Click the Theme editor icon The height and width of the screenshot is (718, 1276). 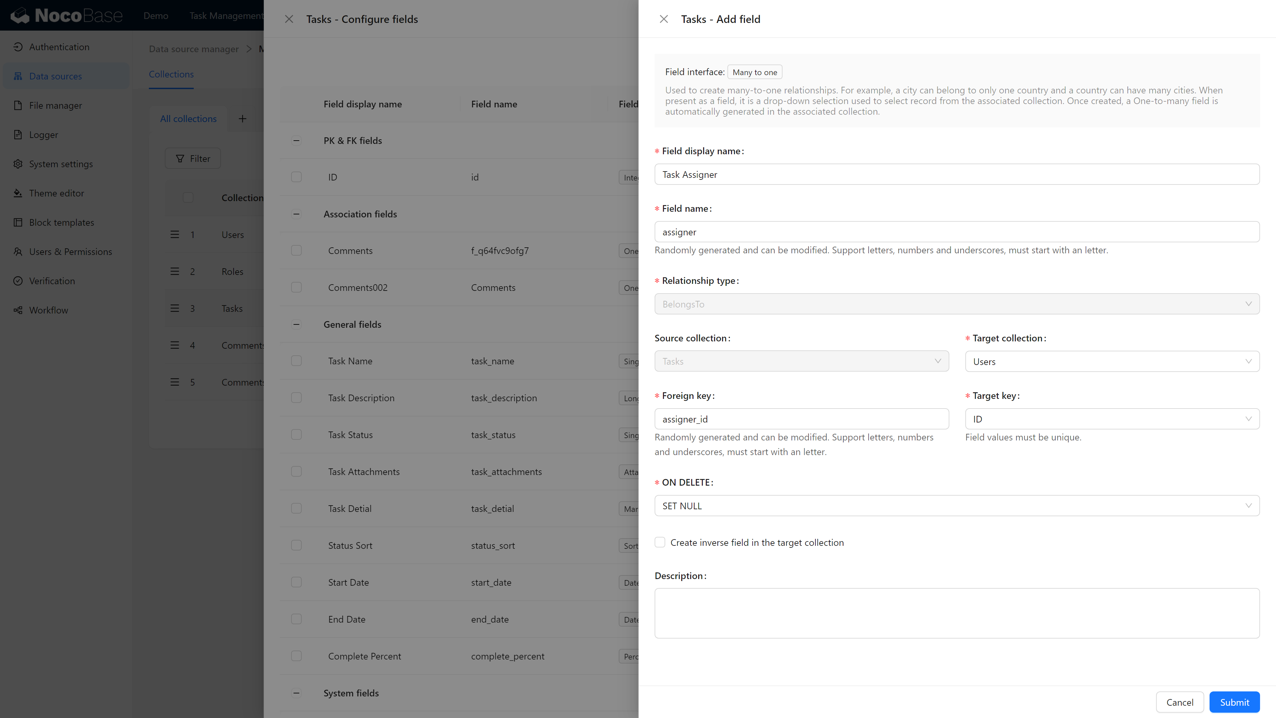pyautogui.click(x=18, y=193)
